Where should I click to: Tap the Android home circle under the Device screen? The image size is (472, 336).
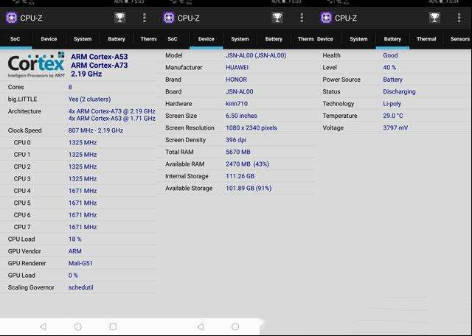235,326
